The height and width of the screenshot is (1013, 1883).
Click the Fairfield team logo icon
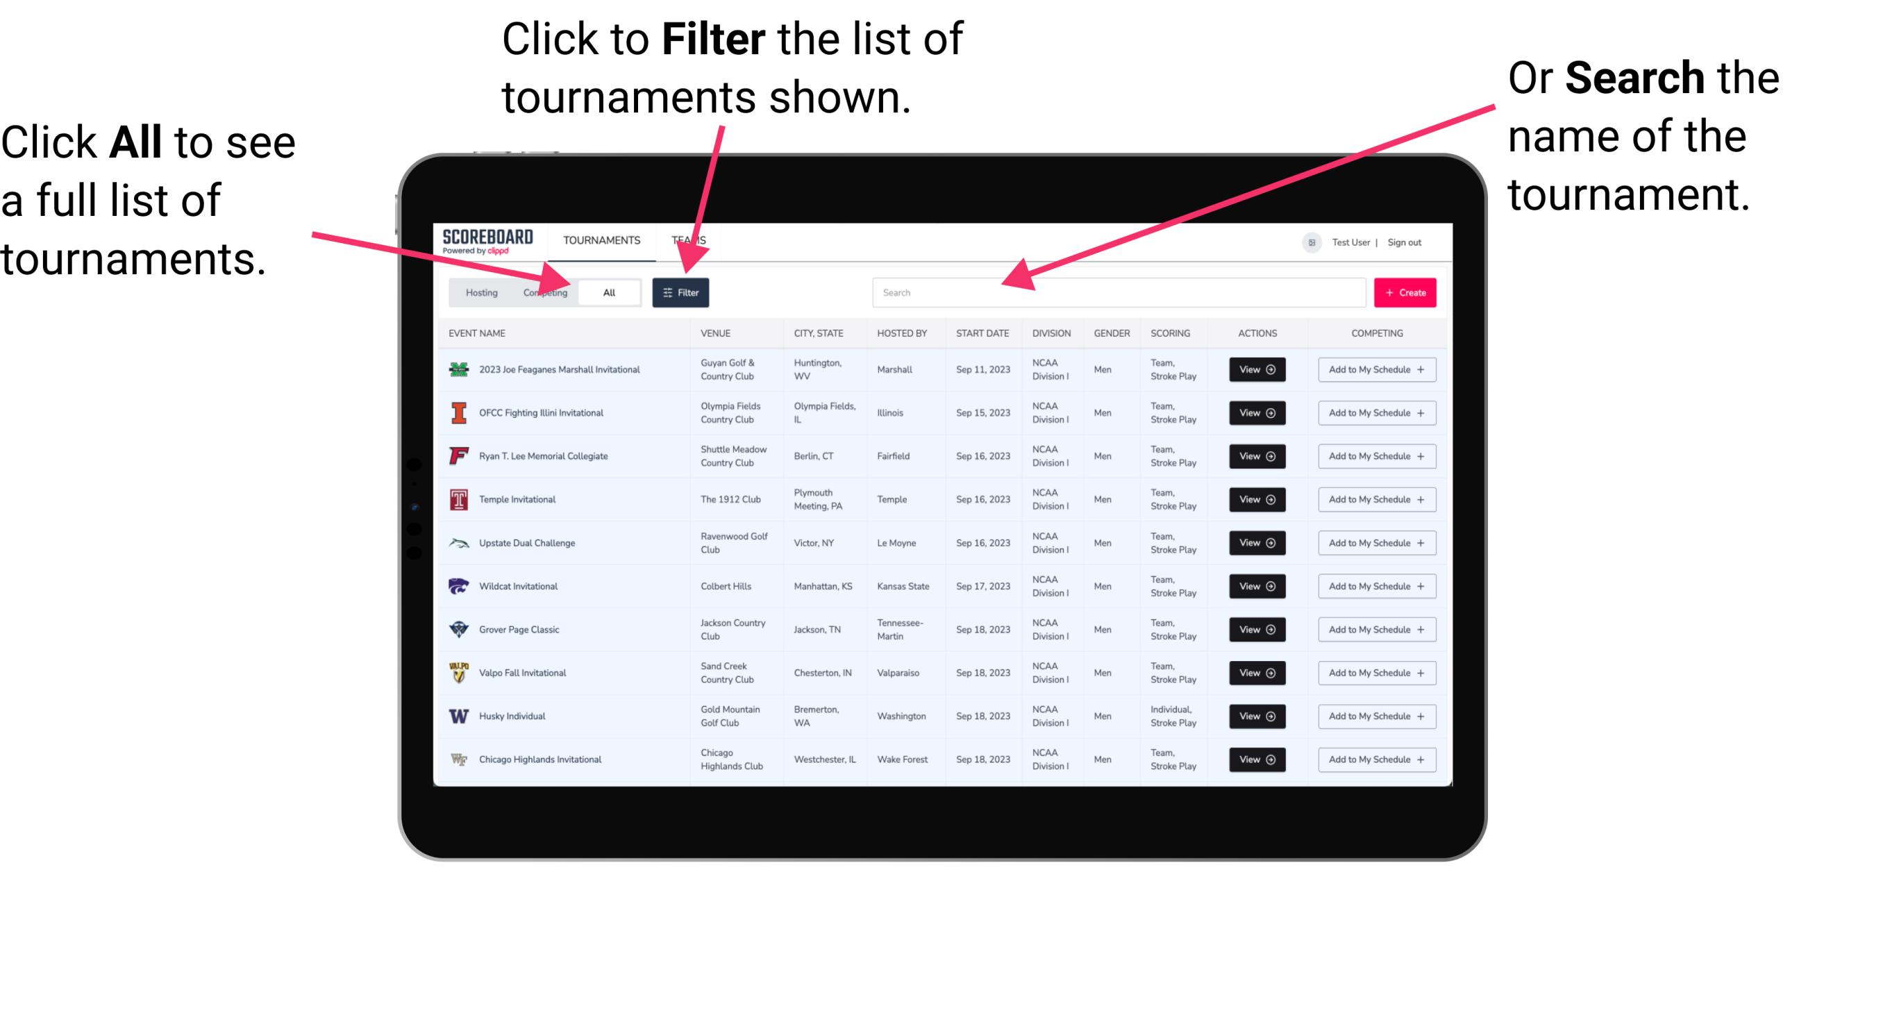[x=458, y=455]
